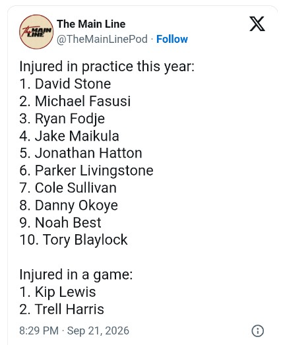
Task: Select the Kip Lewis line
Action: coord(57,292)
